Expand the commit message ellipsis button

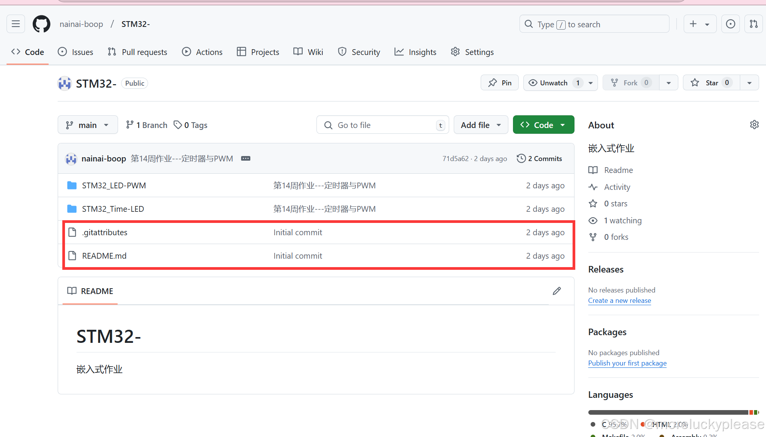tap(245, 159)
